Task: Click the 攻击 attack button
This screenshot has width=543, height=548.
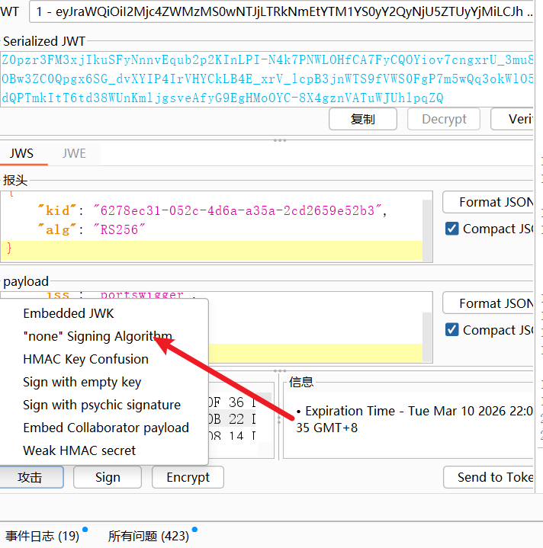Action: pos(30,477)
